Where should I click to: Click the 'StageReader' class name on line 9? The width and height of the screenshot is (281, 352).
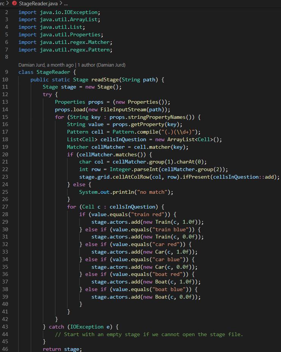click(53, 72)
